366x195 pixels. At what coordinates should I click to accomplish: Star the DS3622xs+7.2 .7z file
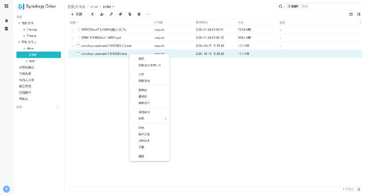point(73,30)
